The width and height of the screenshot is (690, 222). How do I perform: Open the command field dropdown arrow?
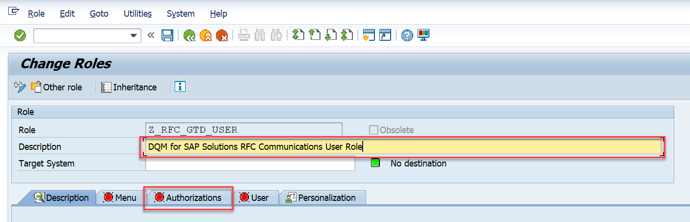pos(133,36)
